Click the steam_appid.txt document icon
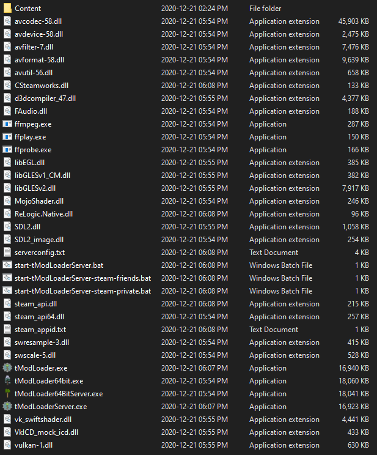This screenshot has width=377, height=455. point(7,330)
